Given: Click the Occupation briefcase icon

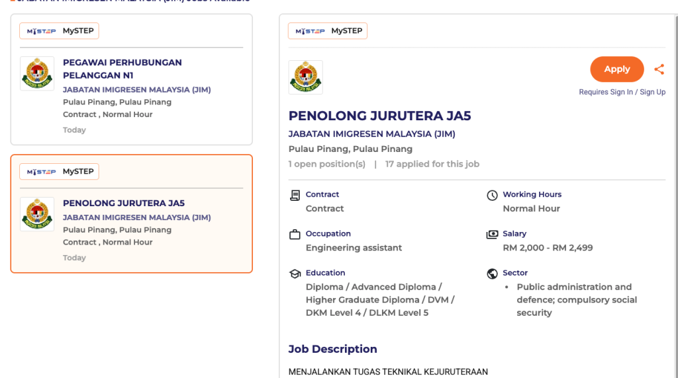Looking at the screenshot, I should (295, 235).
